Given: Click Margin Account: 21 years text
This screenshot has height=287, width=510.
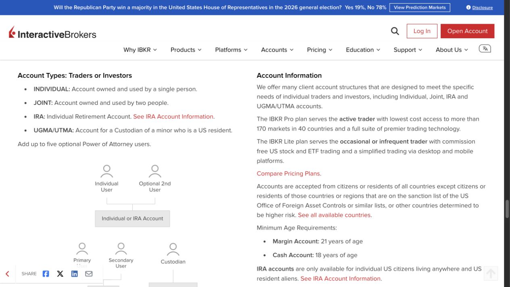Looking at the screenshot, I should (318, 241).
